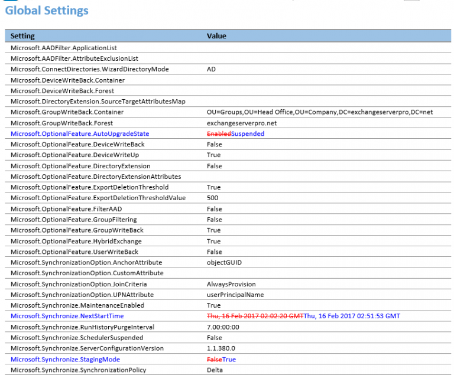Select Microsoft.DeviceWriteBack.Forest row
454x375 pixels.
(228, 91)
